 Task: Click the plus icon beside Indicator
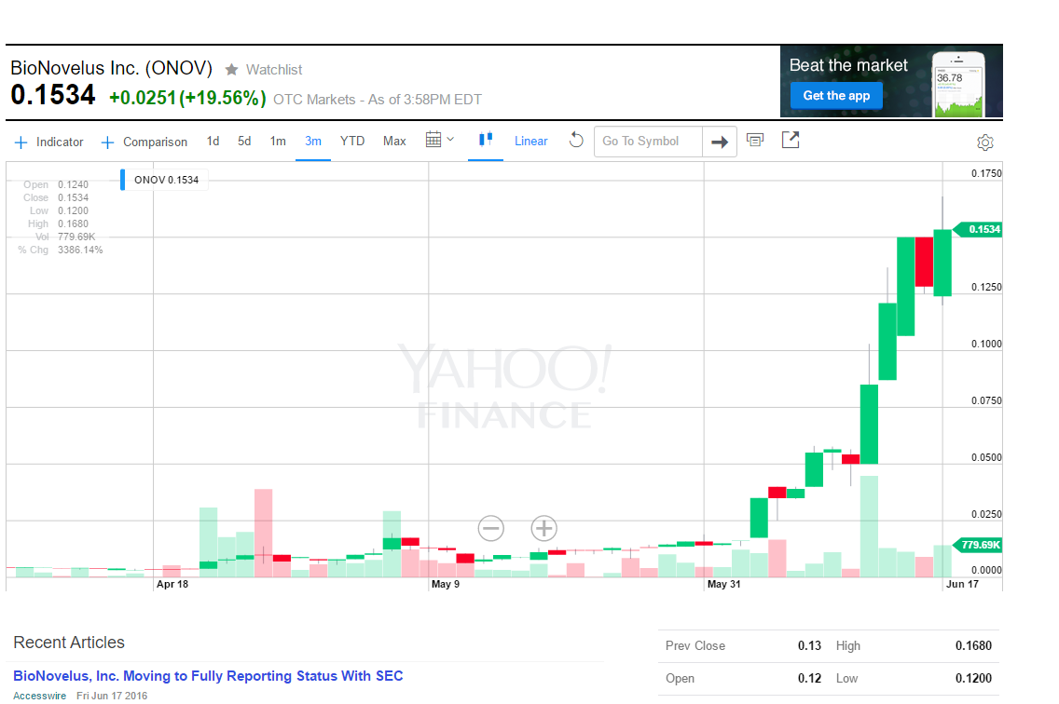21,142
